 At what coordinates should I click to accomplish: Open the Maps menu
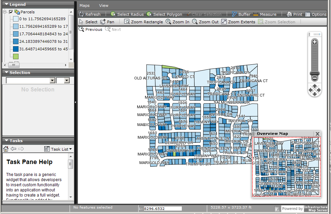tap(84, 5)
